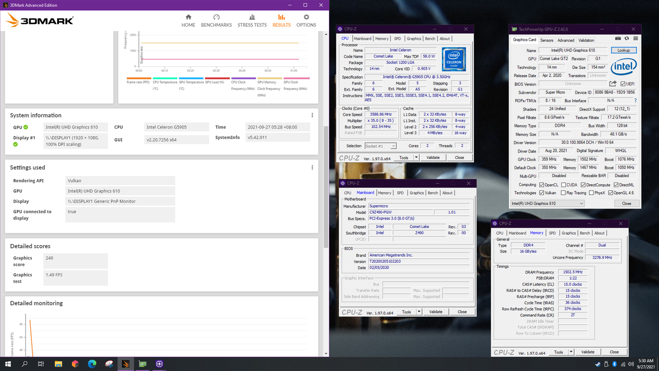Open Windows Start menu
Image resolution: width=659 pixels, height=371 pixels.
tap(8, 364)
